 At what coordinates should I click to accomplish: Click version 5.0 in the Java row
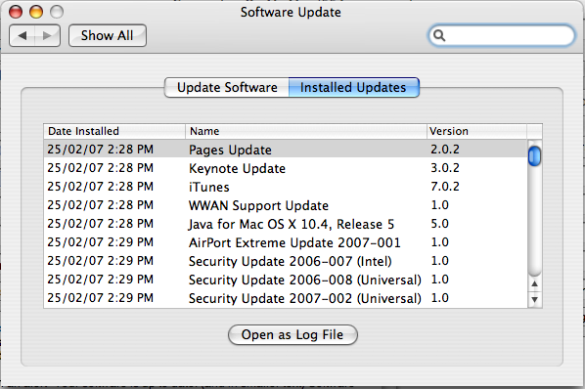click(440, 224)
